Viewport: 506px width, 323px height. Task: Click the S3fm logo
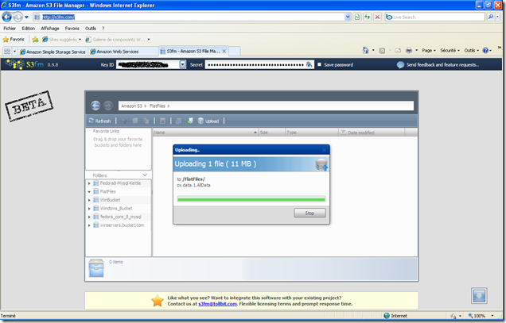coord(24,64)
